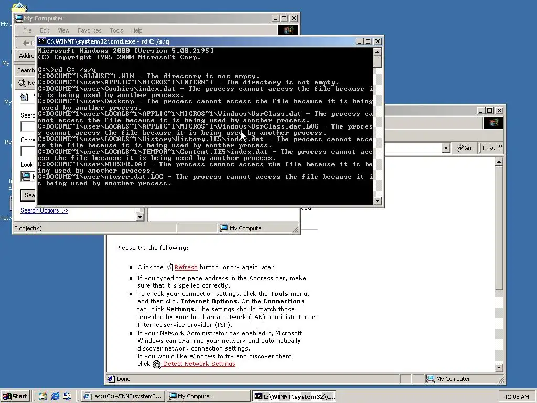Open cmd.exe window system menu icon
Viewport: 537px width, 403px height.
[42, 41]
